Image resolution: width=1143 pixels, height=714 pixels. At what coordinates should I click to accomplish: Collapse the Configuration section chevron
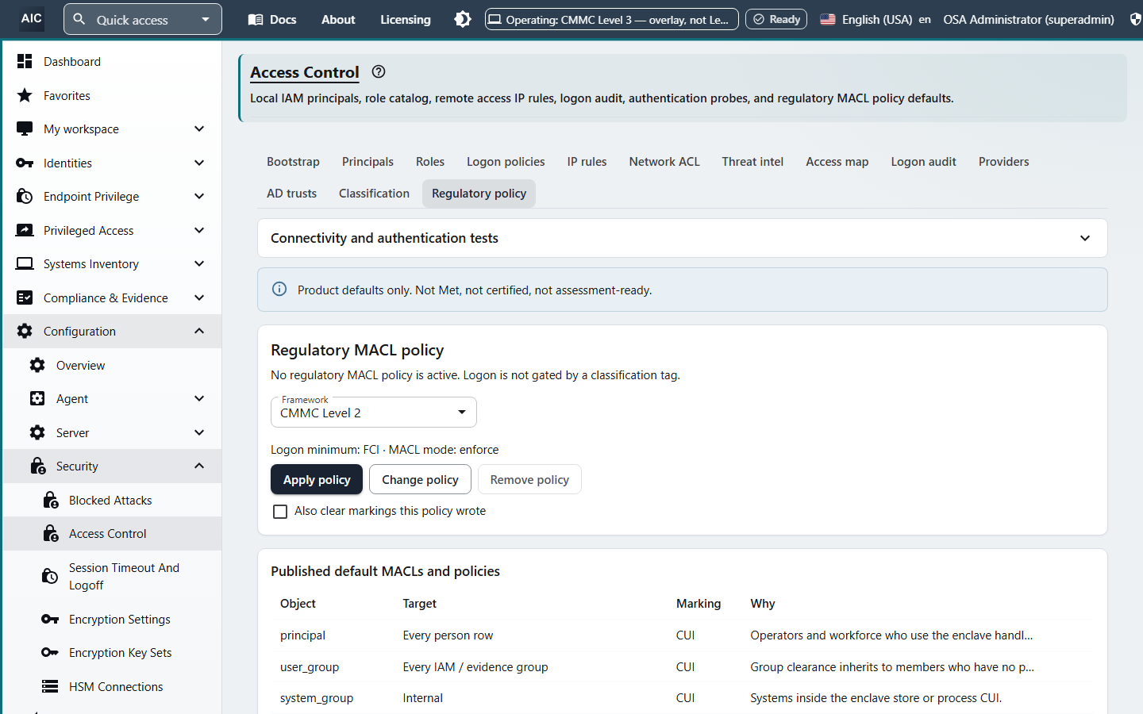(x=199, y=331)
